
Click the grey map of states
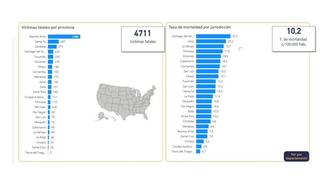125,101
